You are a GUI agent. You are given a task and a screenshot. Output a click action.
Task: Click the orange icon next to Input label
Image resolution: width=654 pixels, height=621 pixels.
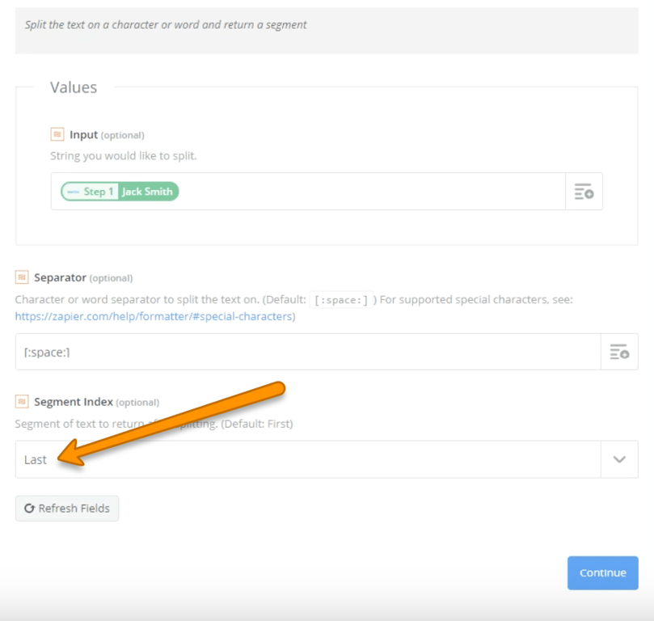[x=57, y=134]
